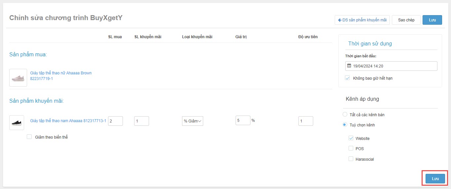Click the black men's sneaker thumbnail
The height and width of the screenshot is (189, 451).
click(17, 122)
